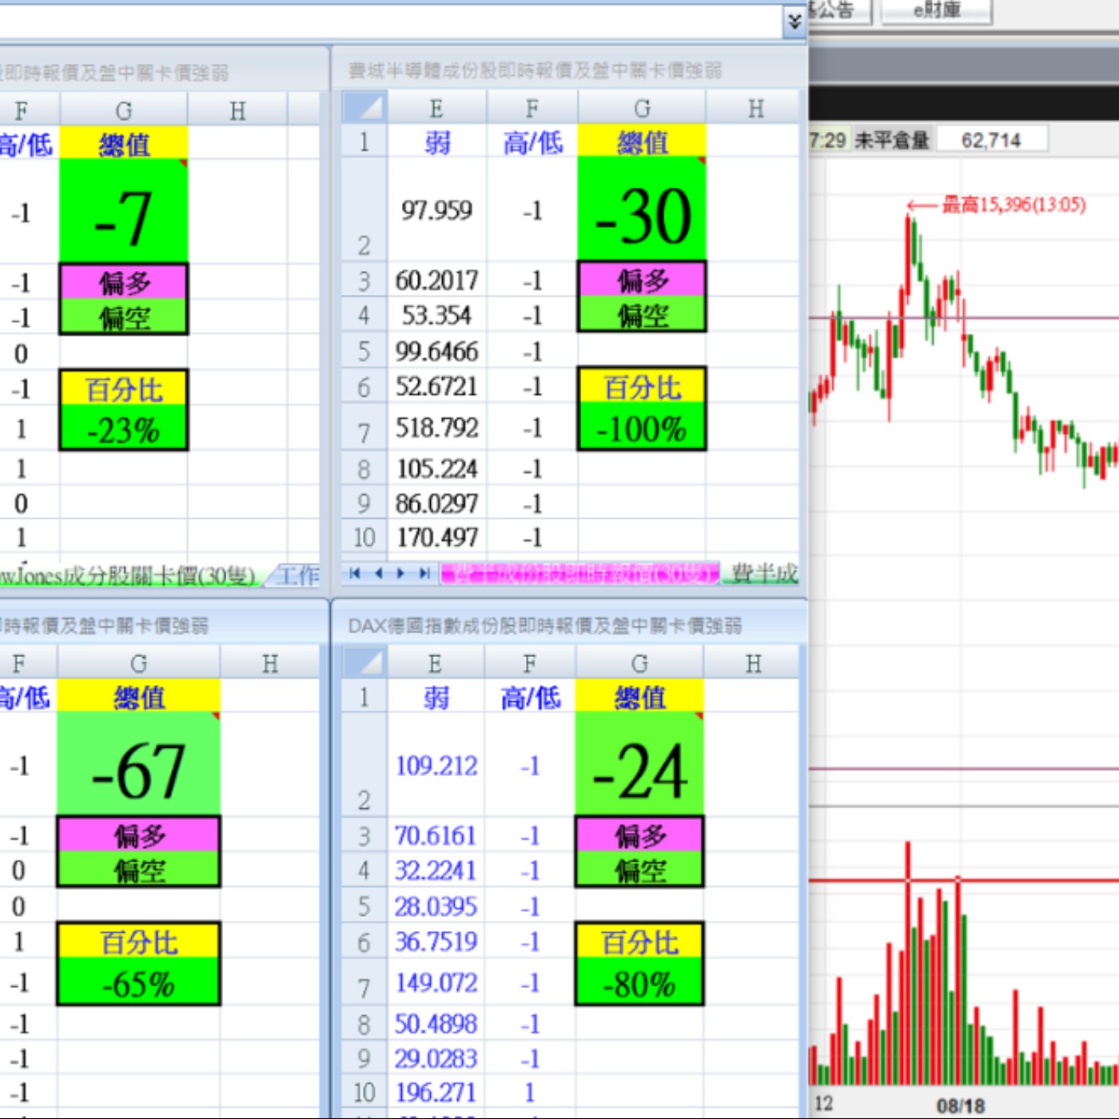Select cell containing 97.959
Viewport: 1119px width, 1119px height.
pos(436,209)
